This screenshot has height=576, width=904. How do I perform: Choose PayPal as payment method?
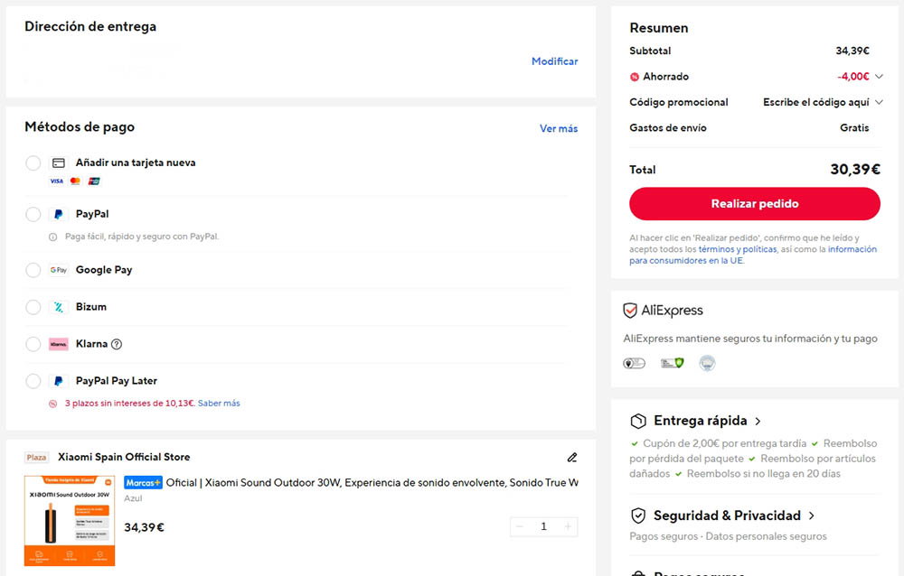click(33, 214)
